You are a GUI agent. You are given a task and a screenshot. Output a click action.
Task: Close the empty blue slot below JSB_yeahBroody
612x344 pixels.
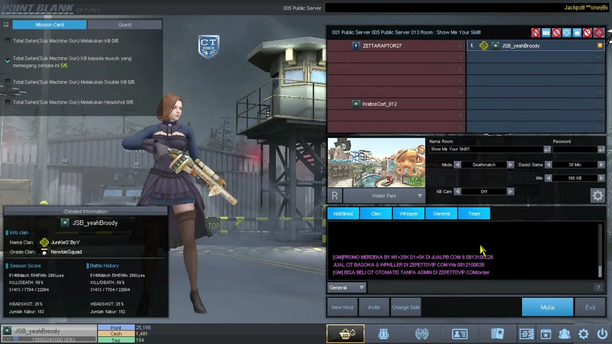tap(600, 57)
